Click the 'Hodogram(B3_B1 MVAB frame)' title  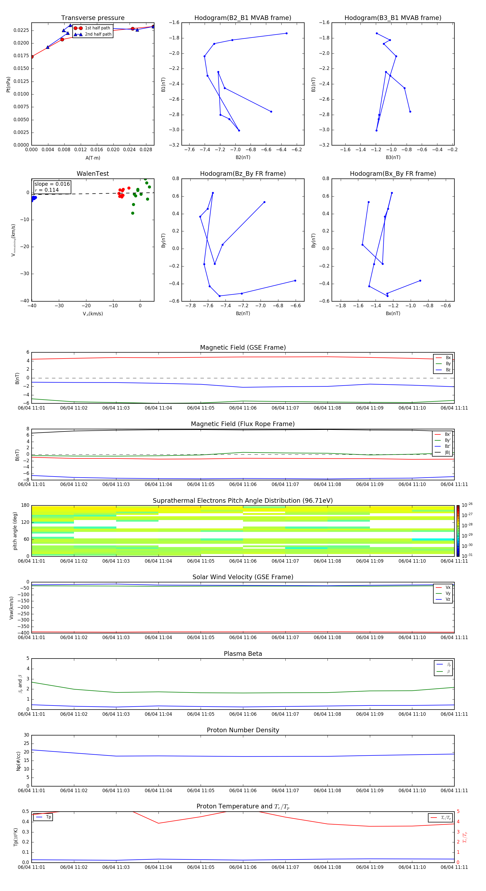point(393,18)
